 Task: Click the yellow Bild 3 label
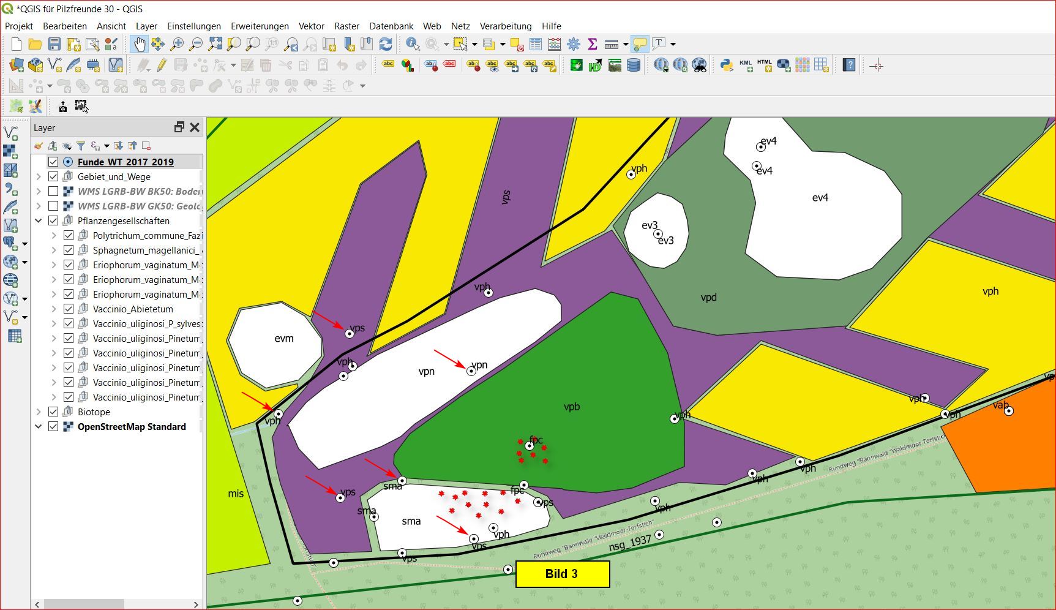(x=562, y=574)
